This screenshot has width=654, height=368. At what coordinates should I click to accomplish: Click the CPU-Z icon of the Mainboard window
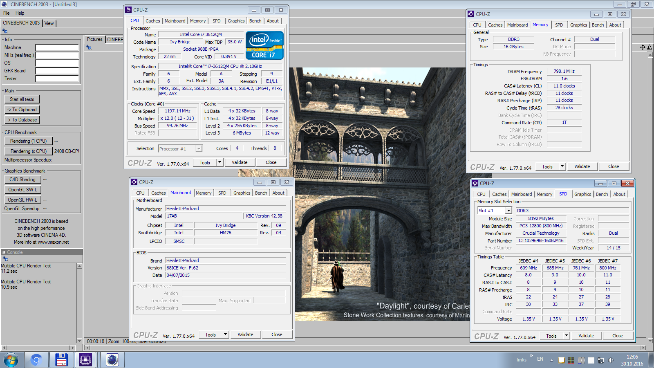pyautogui.click(x=134, y=182)
